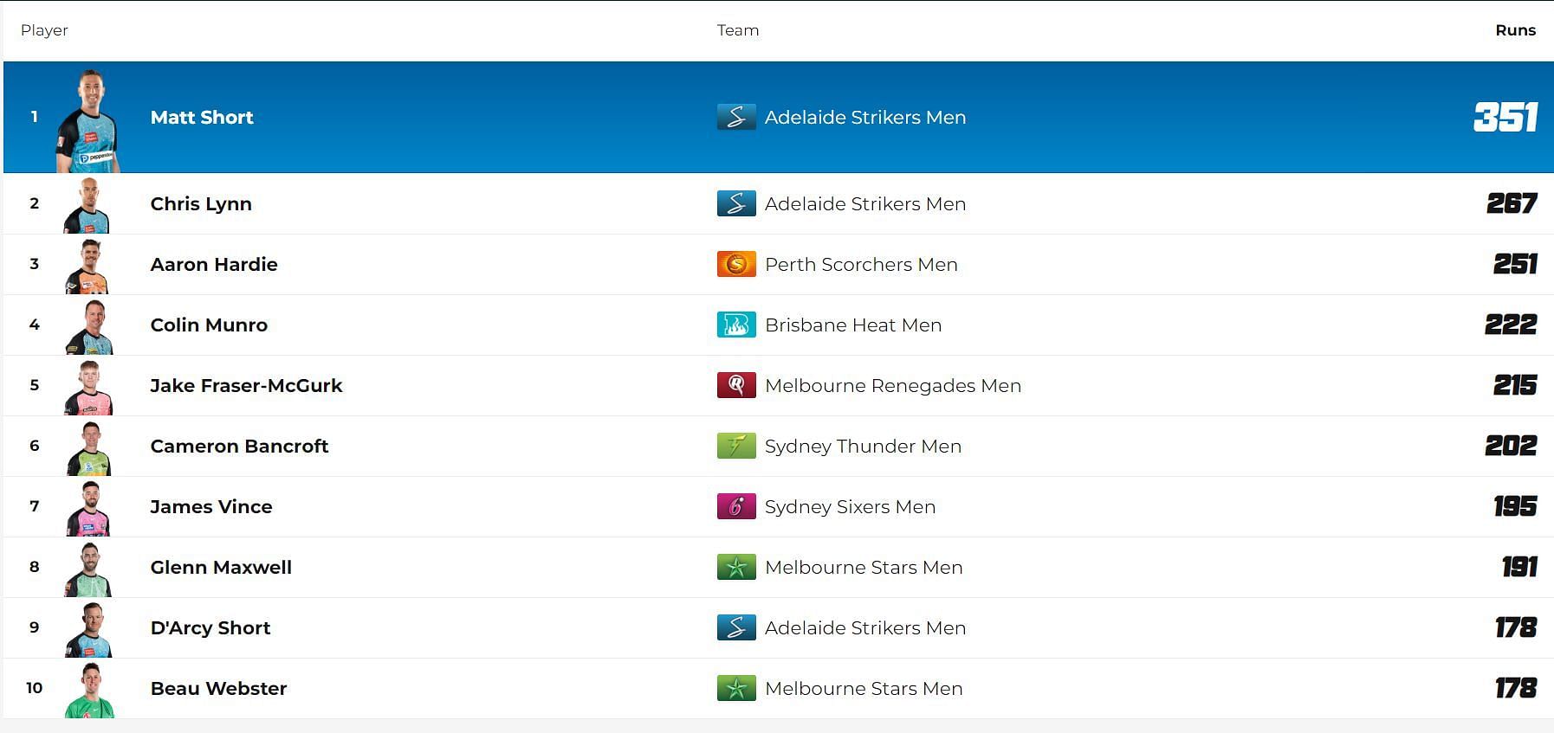Open D'Arcy Short's player photo

point(88,630)
